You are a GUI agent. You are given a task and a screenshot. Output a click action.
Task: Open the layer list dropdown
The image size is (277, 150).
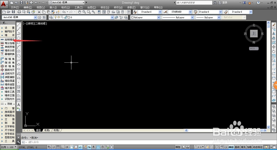84,17
